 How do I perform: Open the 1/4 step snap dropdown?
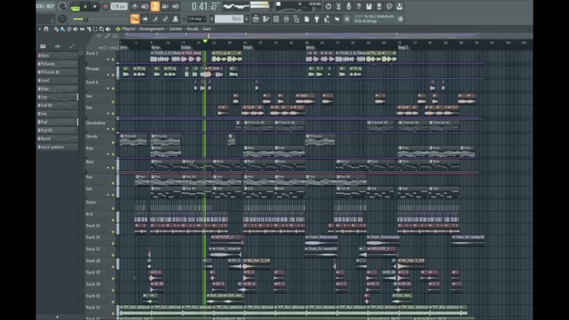(x=197, y=19)
